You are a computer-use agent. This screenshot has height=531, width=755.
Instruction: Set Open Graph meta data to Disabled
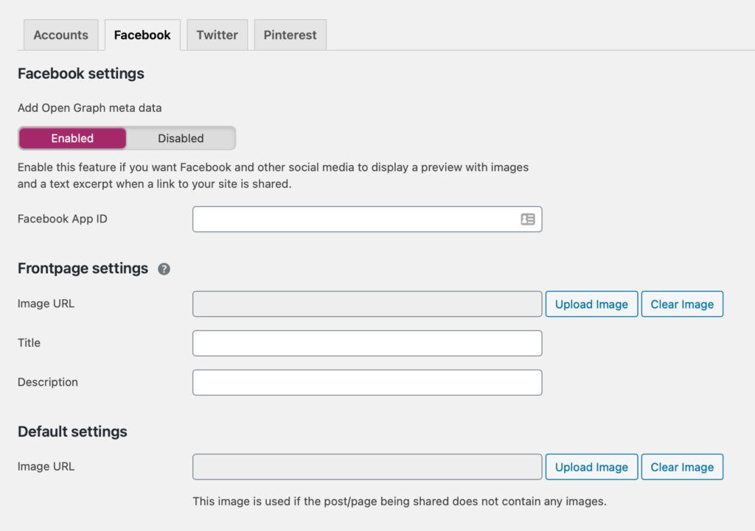tap(181, 138)
